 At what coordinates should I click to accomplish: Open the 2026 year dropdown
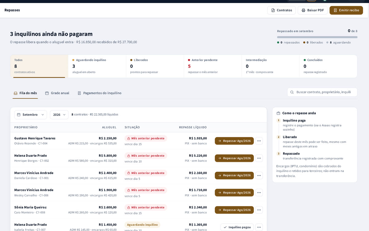click(x=59, y=115)
